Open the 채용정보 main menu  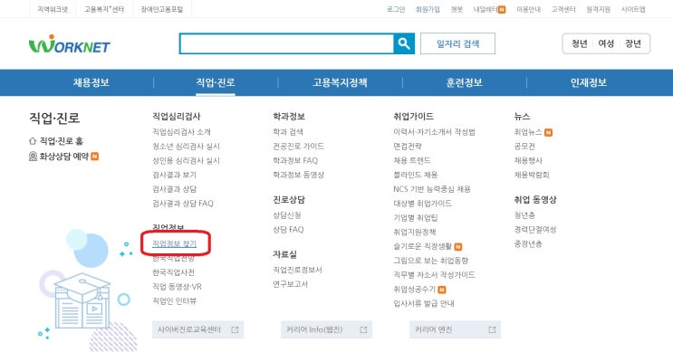[91, 82]
